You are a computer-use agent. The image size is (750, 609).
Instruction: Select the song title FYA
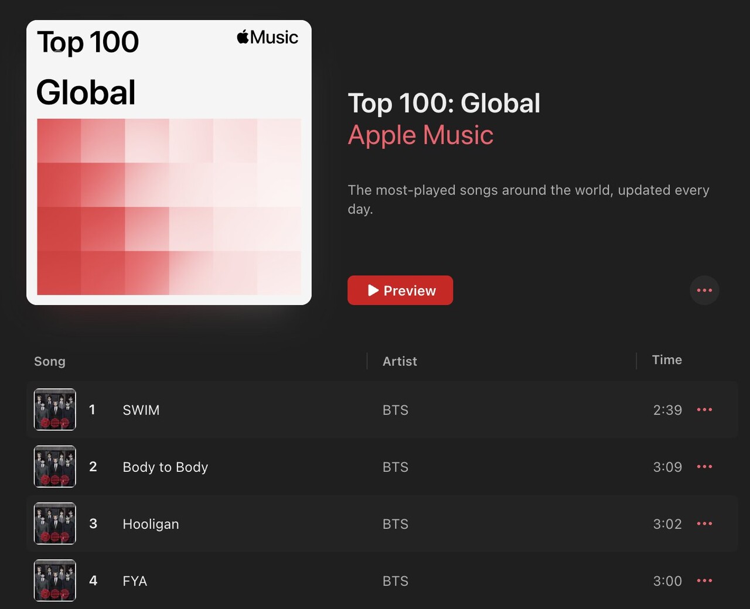(x=135, y=581)
